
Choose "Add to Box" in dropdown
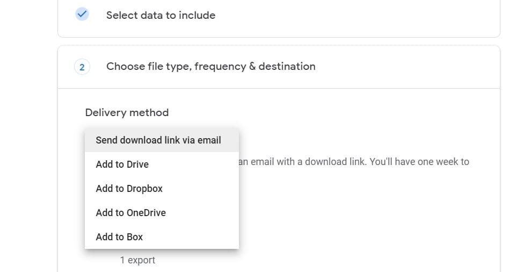pos(119,237)
